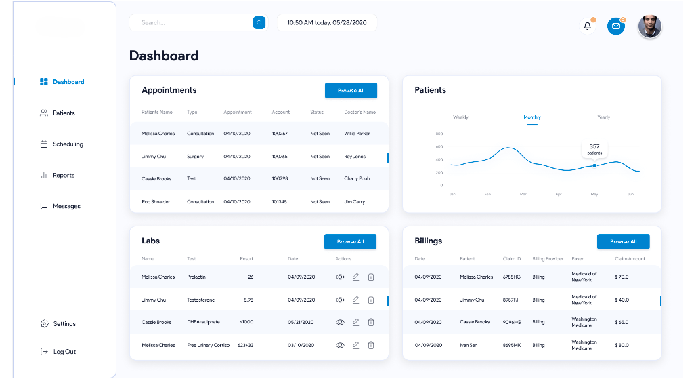Click Browse All in Billings

[x=623, y=242]
